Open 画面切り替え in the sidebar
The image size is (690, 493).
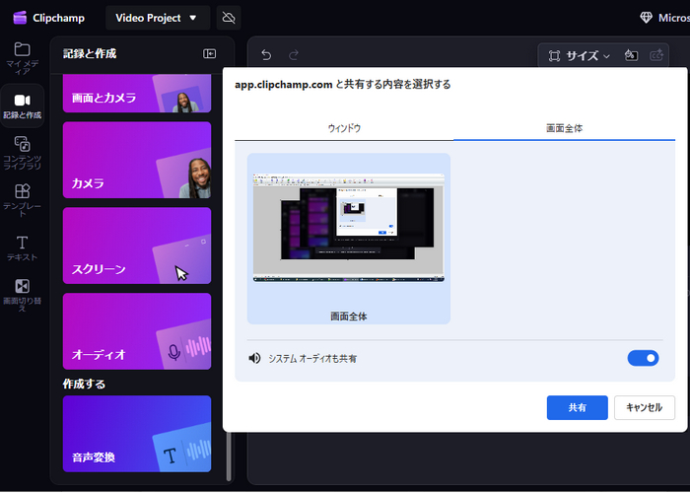[22, 296]
